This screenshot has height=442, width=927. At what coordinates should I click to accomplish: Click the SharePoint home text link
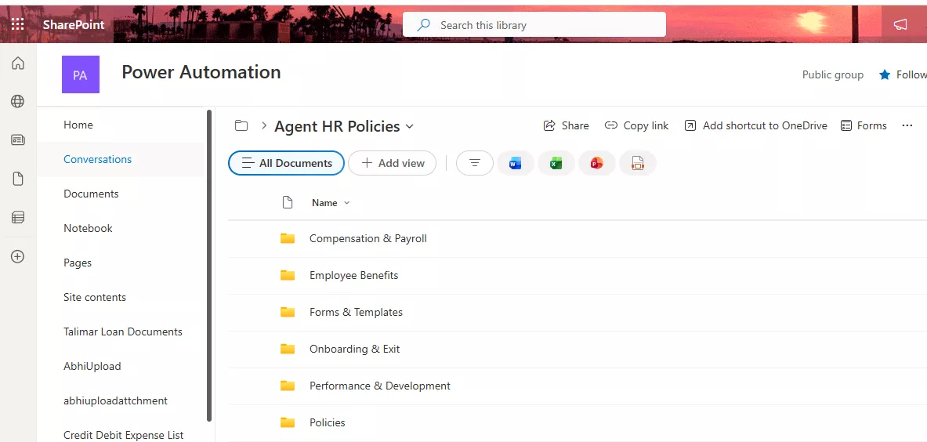point(74,25)
